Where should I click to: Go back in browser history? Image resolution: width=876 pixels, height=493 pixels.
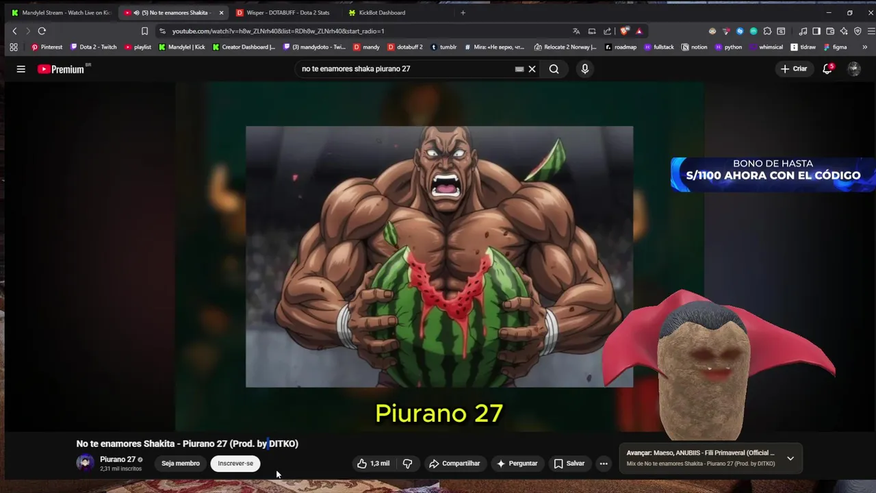pyautogui.click(x=14, y=31)
